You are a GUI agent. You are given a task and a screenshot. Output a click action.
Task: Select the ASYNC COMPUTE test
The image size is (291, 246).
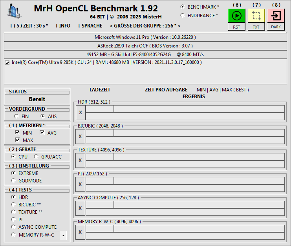point(13,227)
